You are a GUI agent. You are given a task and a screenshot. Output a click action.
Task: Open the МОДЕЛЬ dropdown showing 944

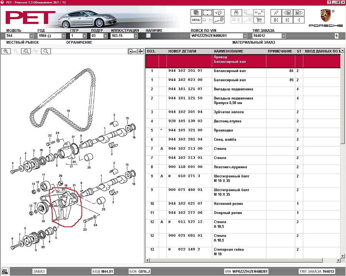pos(31,36)
